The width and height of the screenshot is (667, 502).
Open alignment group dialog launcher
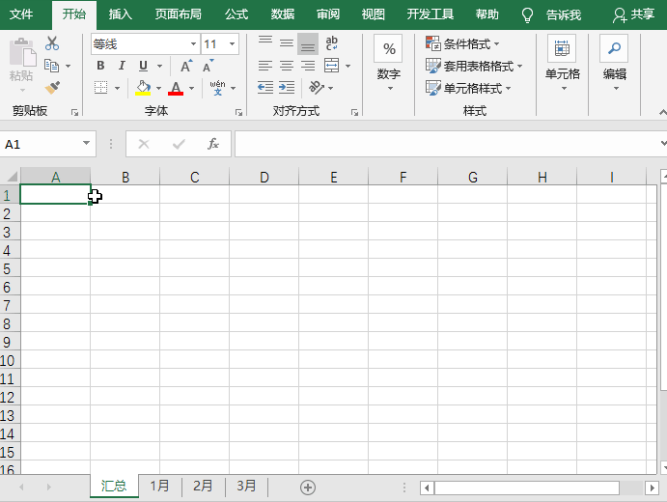click(354, 112)
